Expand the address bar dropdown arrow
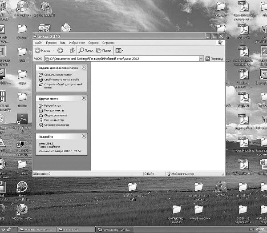The height and width of the screenshot is (233, 267). [x=201, y=59]
